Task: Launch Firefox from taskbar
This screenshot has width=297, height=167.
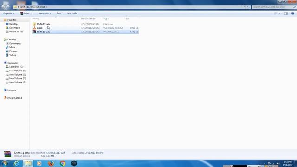Action: coord(51,163)
